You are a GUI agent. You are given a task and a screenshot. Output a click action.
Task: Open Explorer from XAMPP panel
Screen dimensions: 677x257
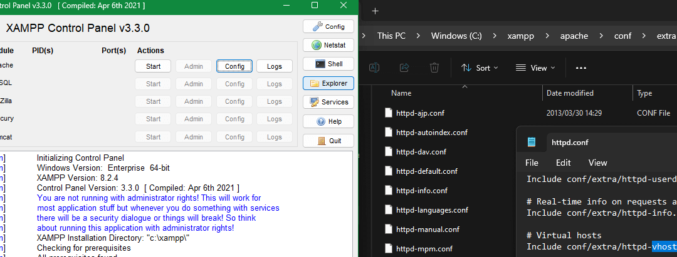pyautogui.click(x=328, y=83)
